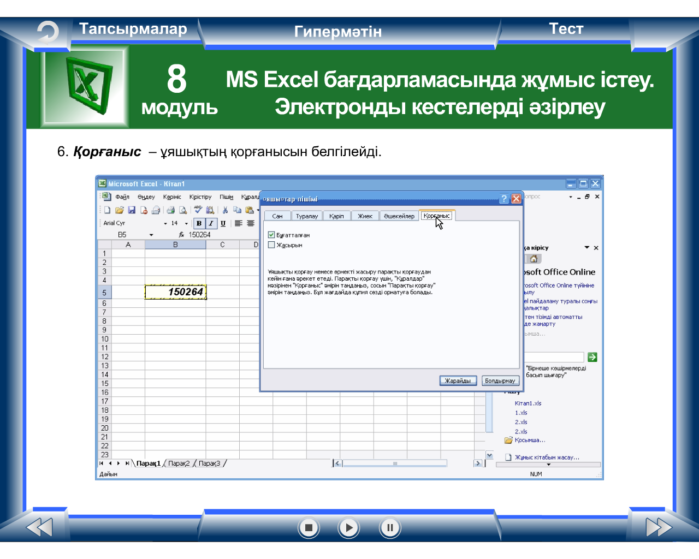Open the Файл menu

tap(122, 197)
